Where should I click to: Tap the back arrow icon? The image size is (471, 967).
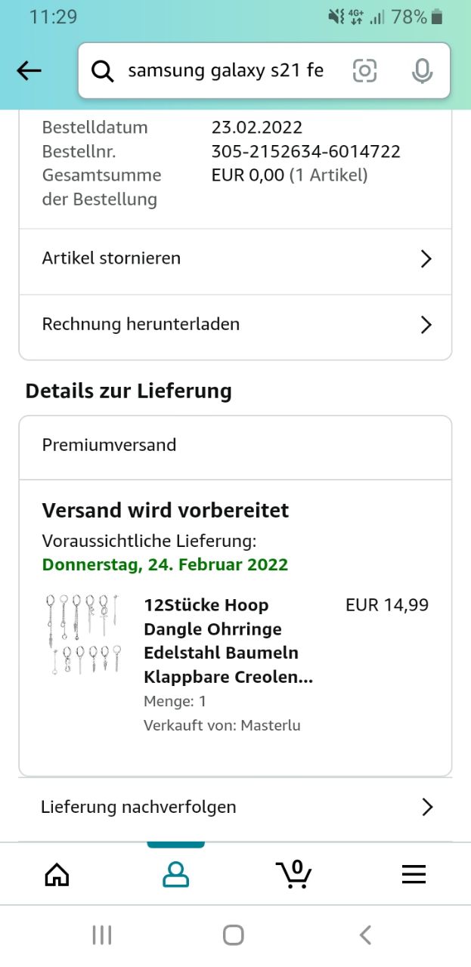coord(29,71)
